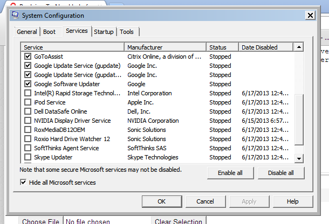
Task: Click the Intel Corporation manufacturer cell
Action: 149,93
